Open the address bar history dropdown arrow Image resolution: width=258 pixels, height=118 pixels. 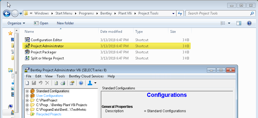174,14
